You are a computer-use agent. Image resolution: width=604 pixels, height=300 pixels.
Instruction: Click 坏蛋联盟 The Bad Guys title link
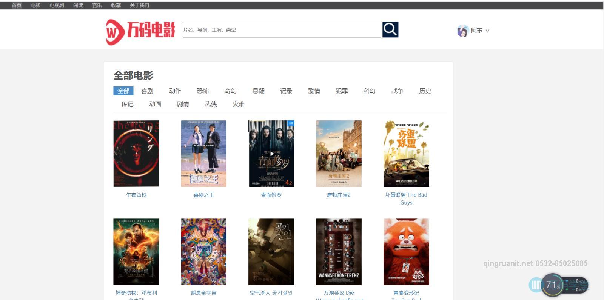[x=406, y=198]
